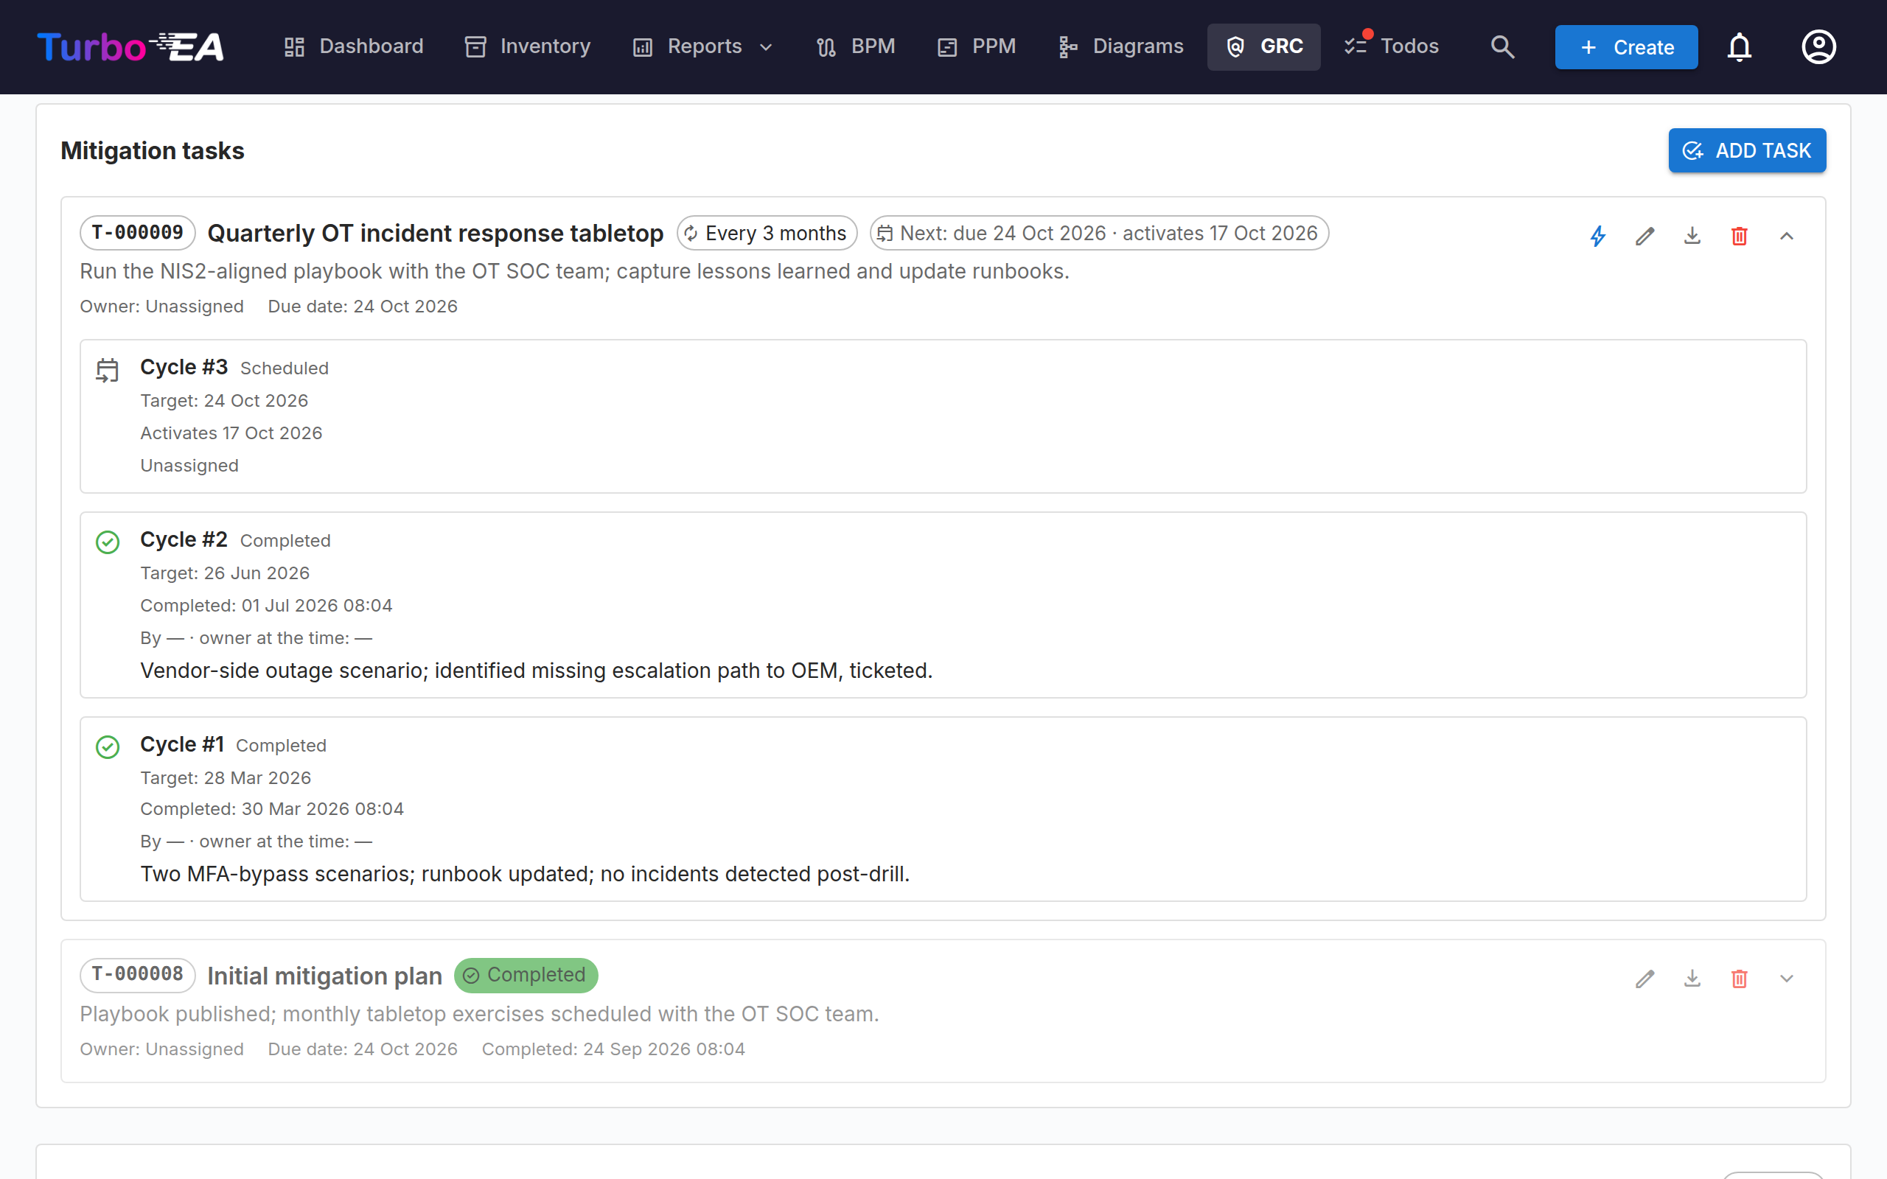The height and width of the screenshot is (1179, 1887).
Task: Select the Cycle #3 heading
Action: point(184,366)
